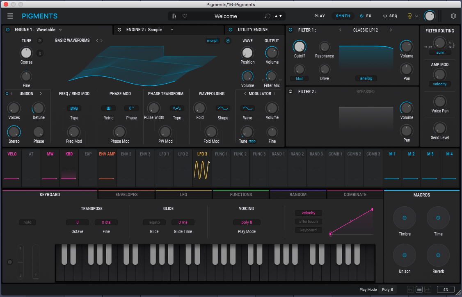462x297 pixels.
Task: Toggle legato glide mode
Action: pos(154,222)
